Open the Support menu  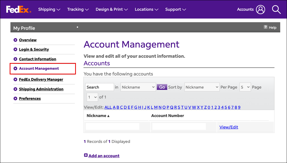(175, 9)
